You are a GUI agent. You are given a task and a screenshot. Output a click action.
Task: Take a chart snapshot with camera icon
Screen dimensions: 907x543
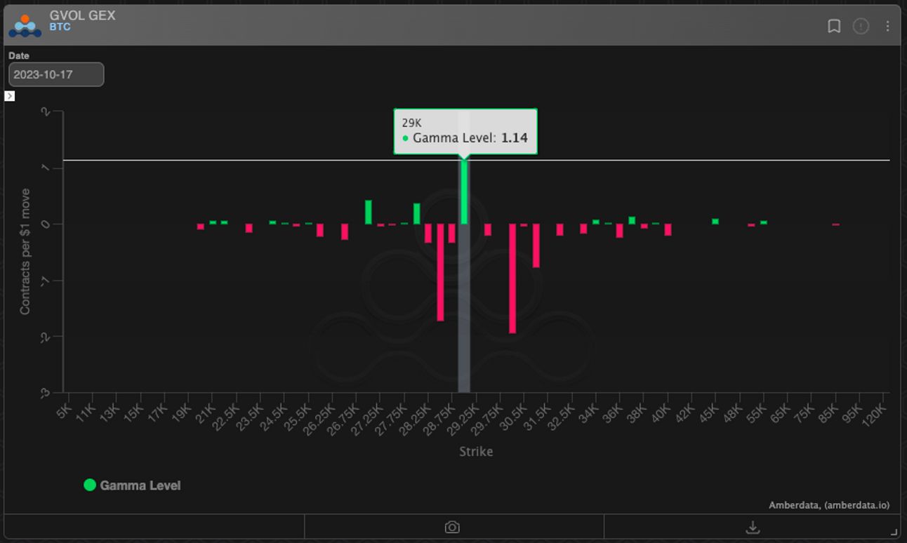coord(453,527)
